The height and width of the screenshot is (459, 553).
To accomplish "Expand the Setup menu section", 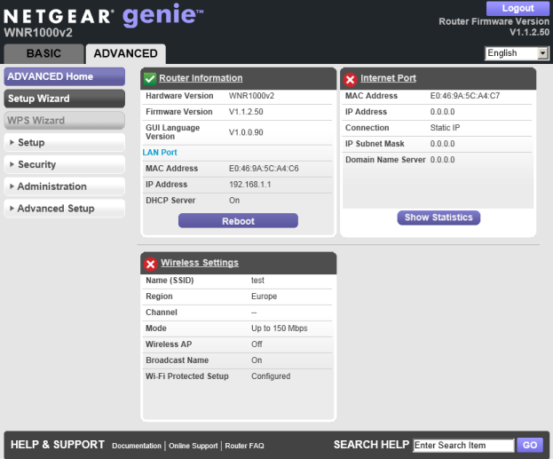I will click(64, 143).
